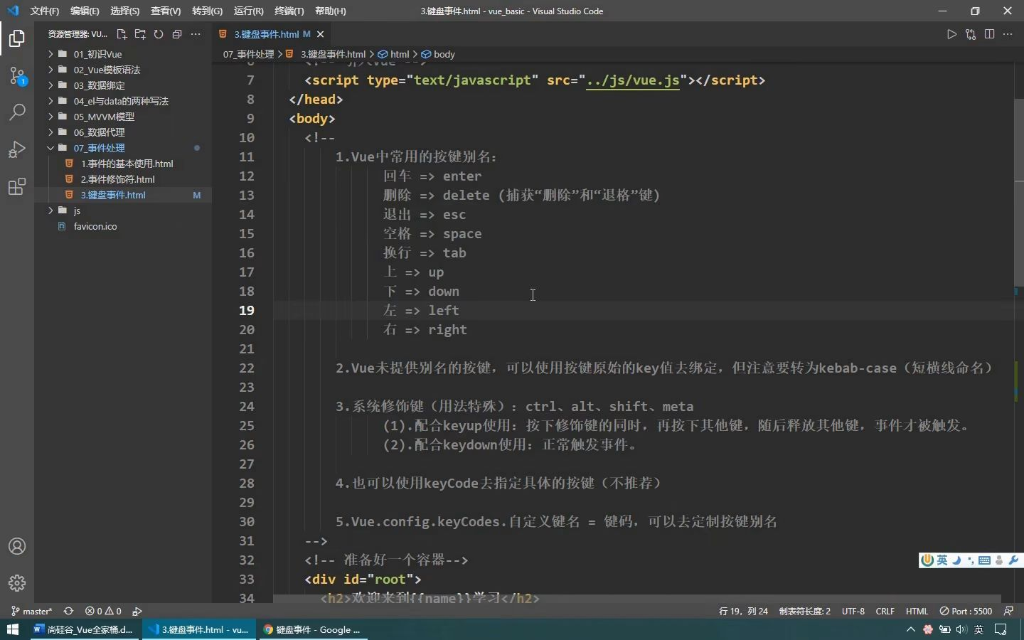
Task: Open the 文件(F) menu
Action: [45, 11]
